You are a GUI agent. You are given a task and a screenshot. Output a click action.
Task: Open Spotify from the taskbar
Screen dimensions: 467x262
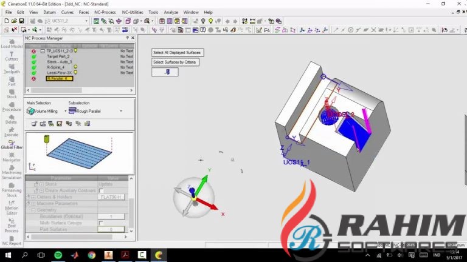click(x=58, y=255)
